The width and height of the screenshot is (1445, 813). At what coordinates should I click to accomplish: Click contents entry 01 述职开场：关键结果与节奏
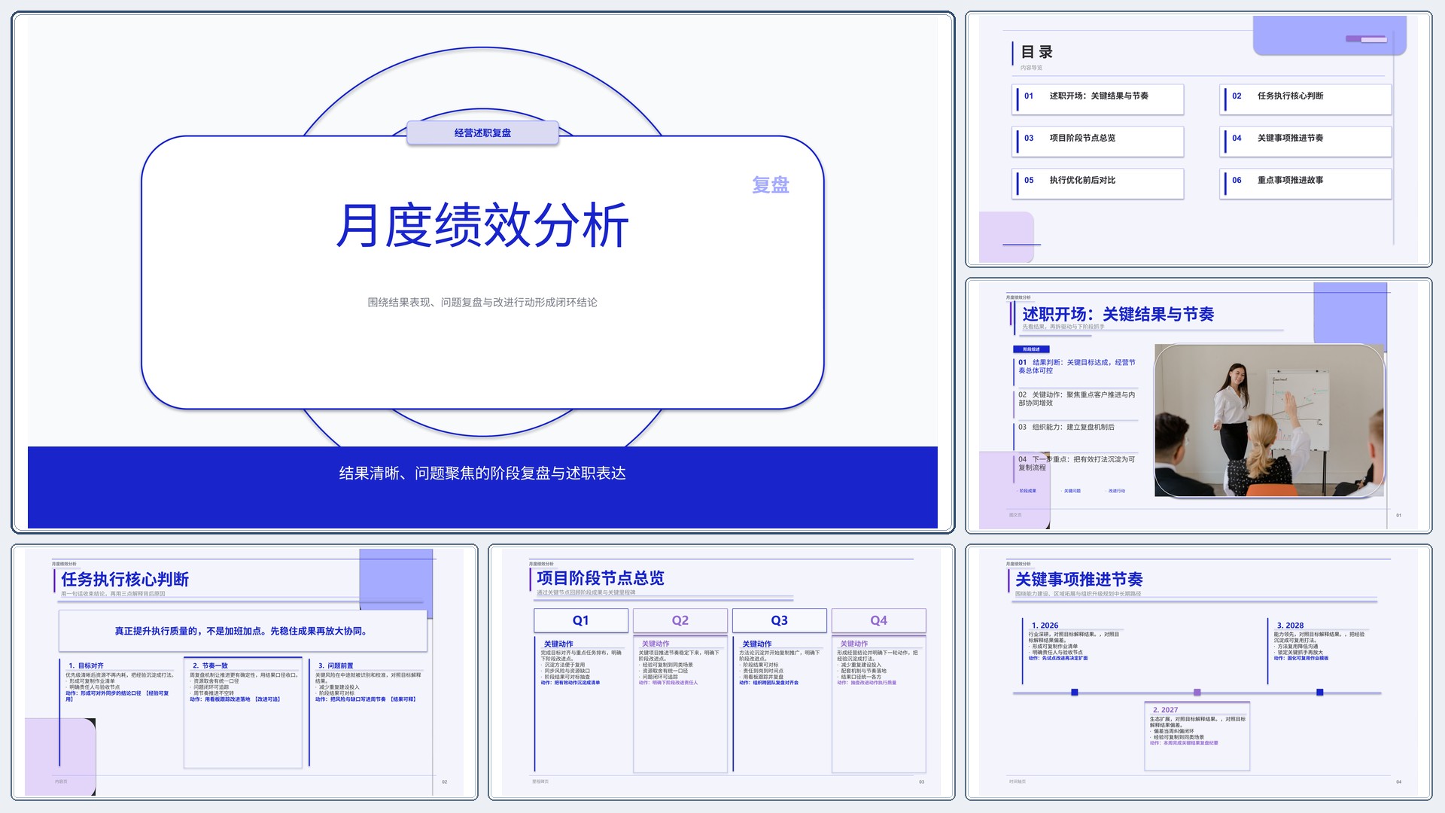point(1098,99)
